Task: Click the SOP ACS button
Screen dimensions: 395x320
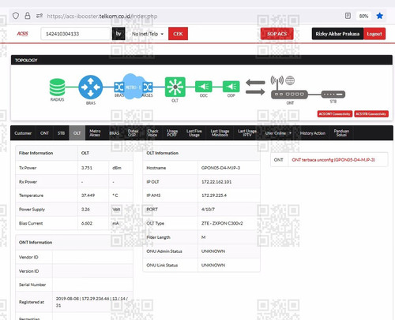Action: (277, 34)
